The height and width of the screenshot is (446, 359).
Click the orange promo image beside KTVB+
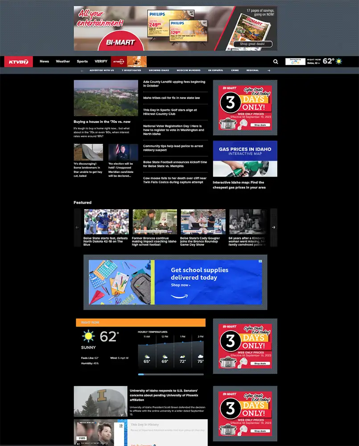pyautogui.click(x=136, y=62)
